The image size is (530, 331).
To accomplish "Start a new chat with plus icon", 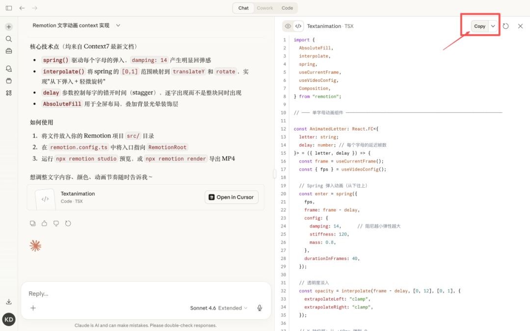I will [x=9, y=27].
